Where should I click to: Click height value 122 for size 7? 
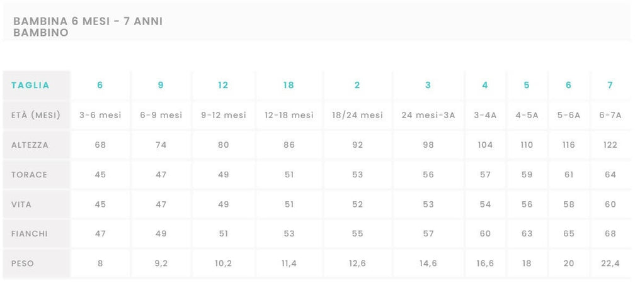[x=610, y=145]
